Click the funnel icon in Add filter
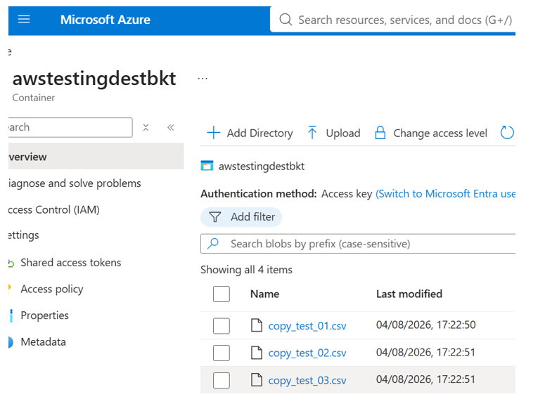This screenshot has height=411, width=545. (x=214, y=217)
